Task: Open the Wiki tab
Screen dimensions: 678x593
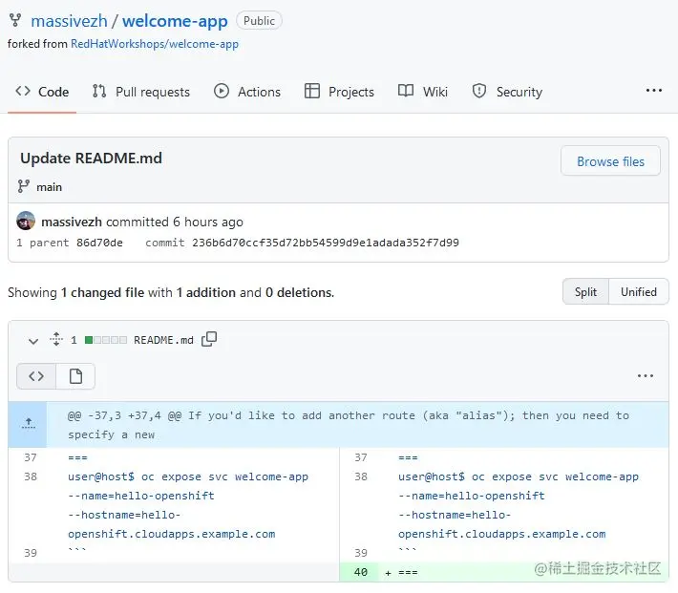Action: click(423, 92)
